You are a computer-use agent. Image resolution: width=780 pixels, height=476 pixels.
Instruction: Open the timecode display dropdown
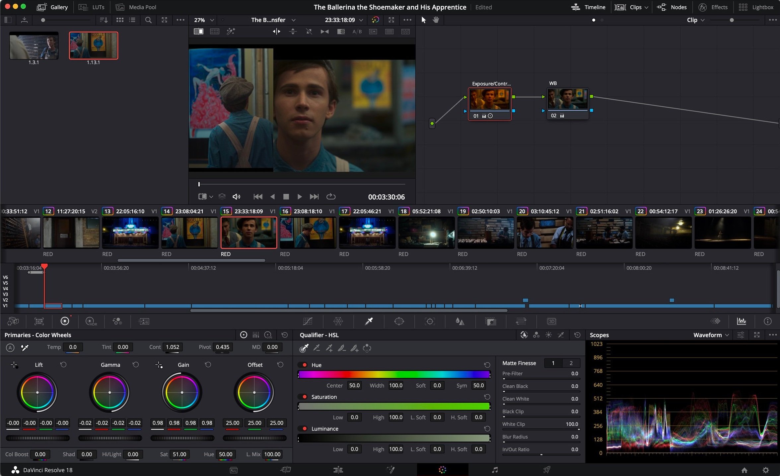[x=344, y=20]
